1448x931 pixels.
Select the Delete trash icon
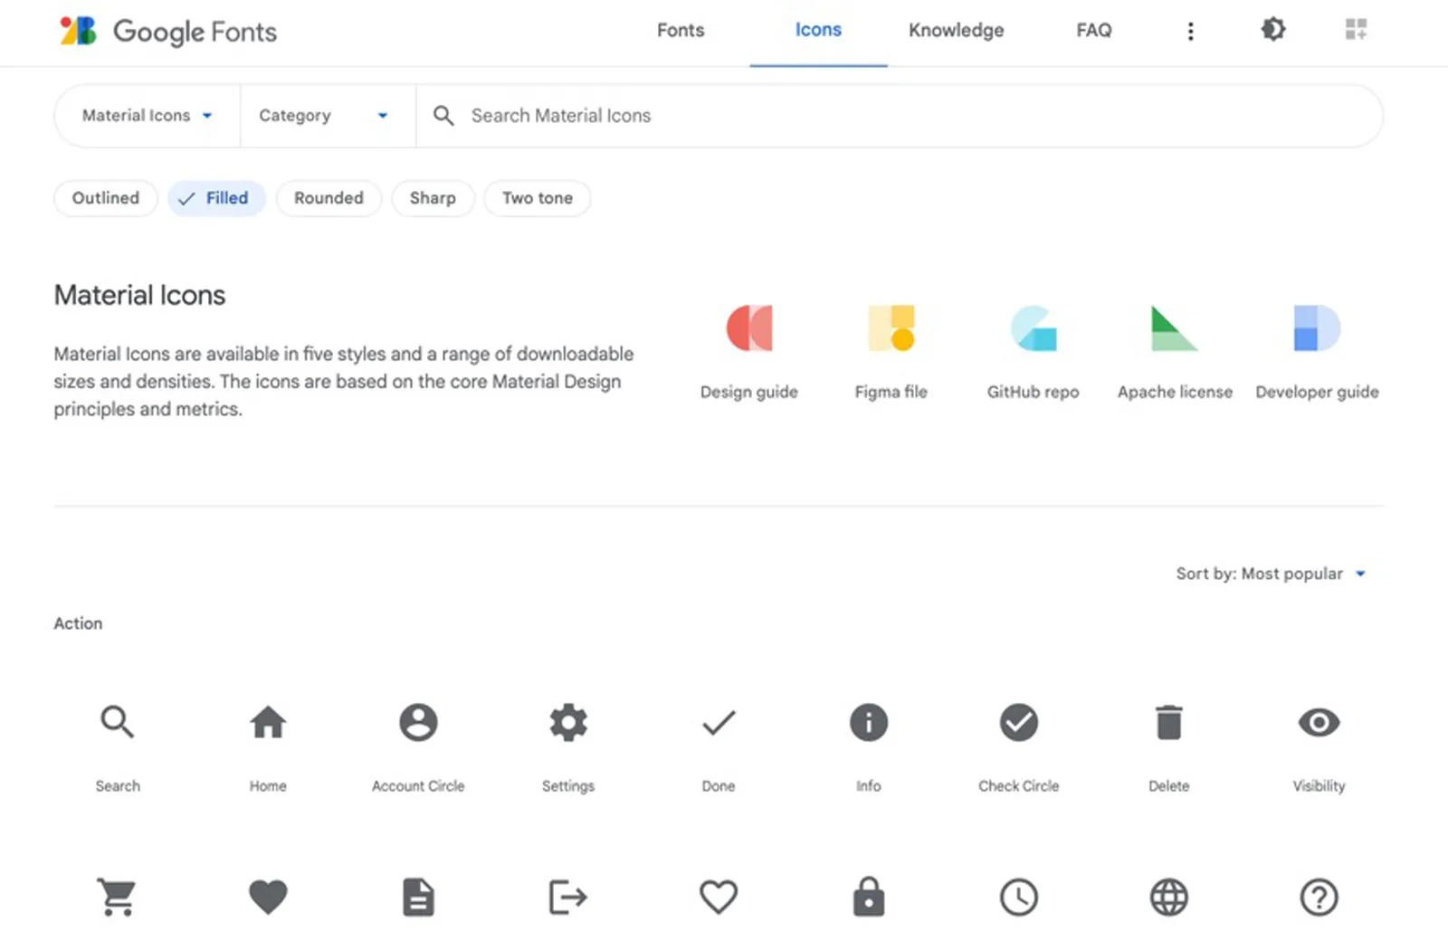[1169, 723]
